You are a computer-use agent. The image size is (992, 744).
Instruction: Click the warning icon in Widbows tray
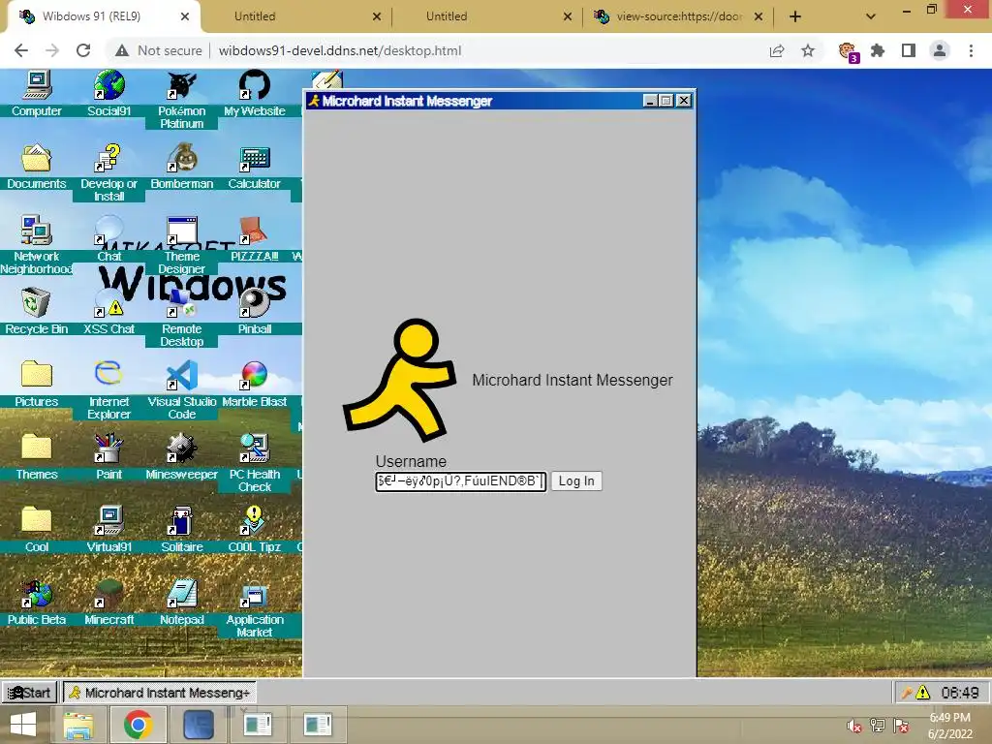(x=923, y=693)
